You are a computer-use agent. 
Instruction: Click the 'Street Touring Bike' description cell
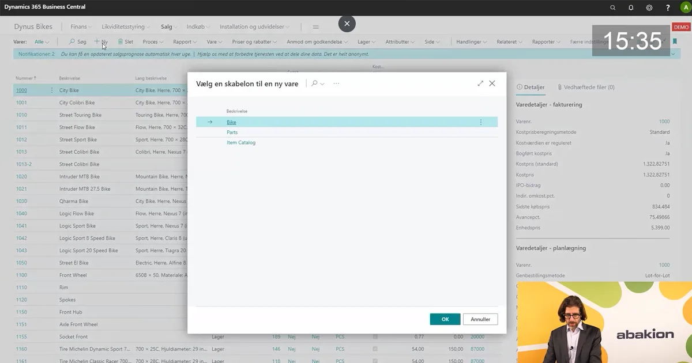point(80,115)
